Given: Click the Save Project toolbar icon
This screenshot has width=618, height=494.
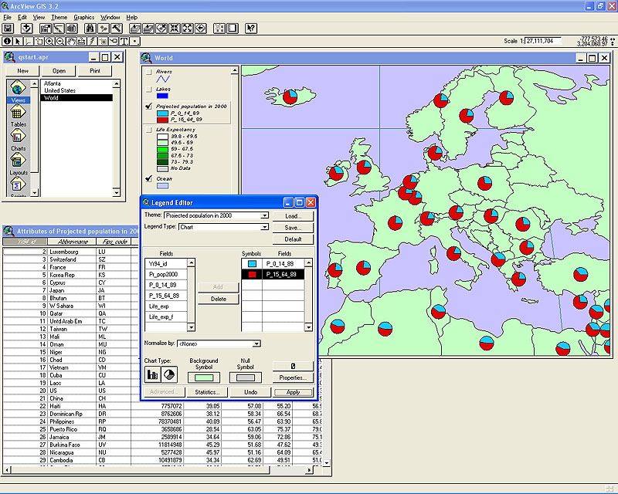Looking at the screenshot, I should (8, 29).
